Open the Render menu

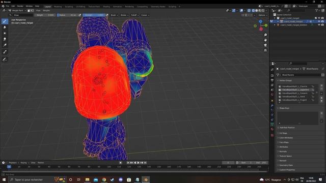coord(20,6)
